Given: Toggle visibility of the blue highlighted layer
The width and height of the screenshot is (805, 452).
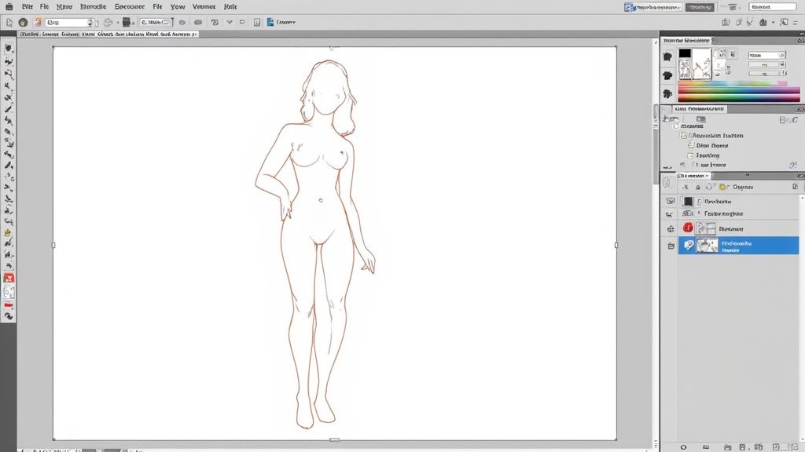Looking at the screenshot, I should tap(671, 246).
